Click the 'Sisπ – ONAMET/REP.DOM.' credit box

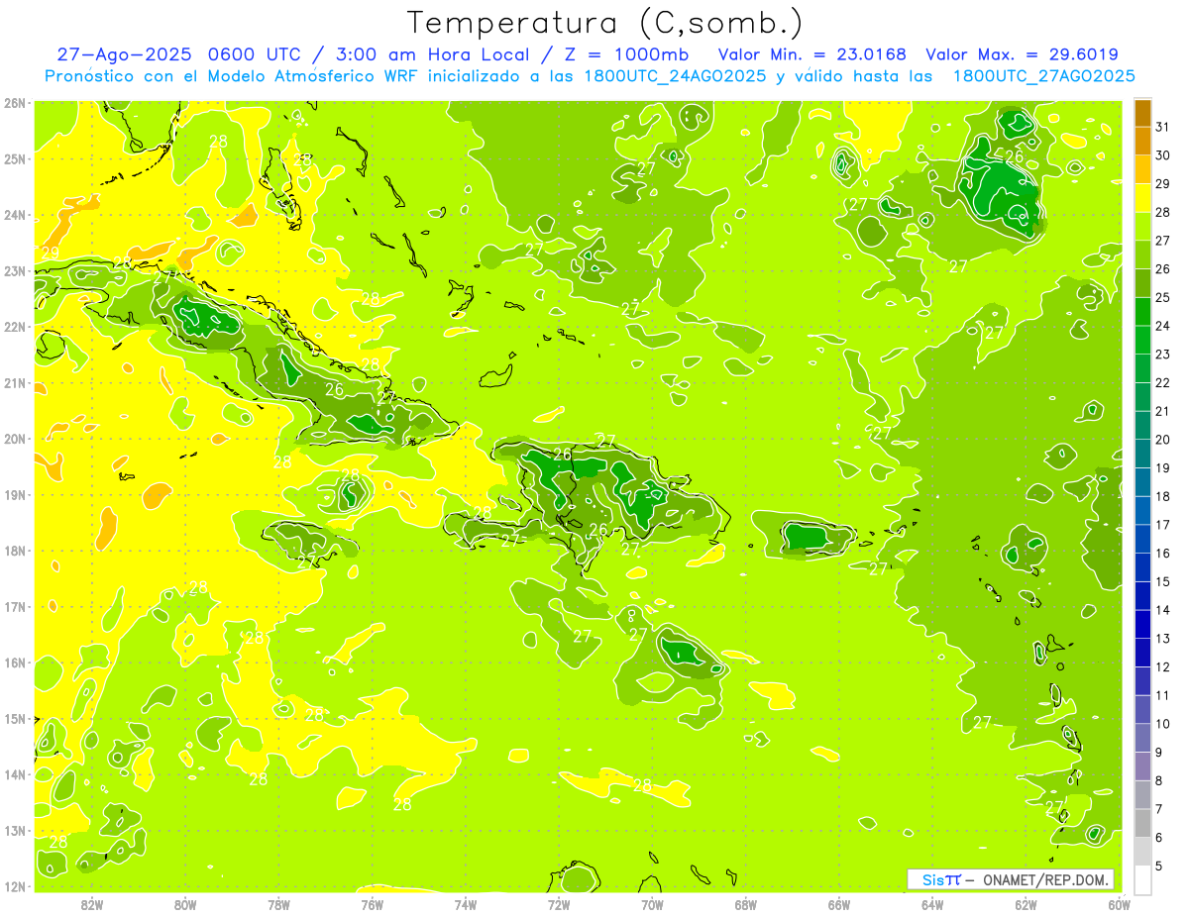point(1011,879)
